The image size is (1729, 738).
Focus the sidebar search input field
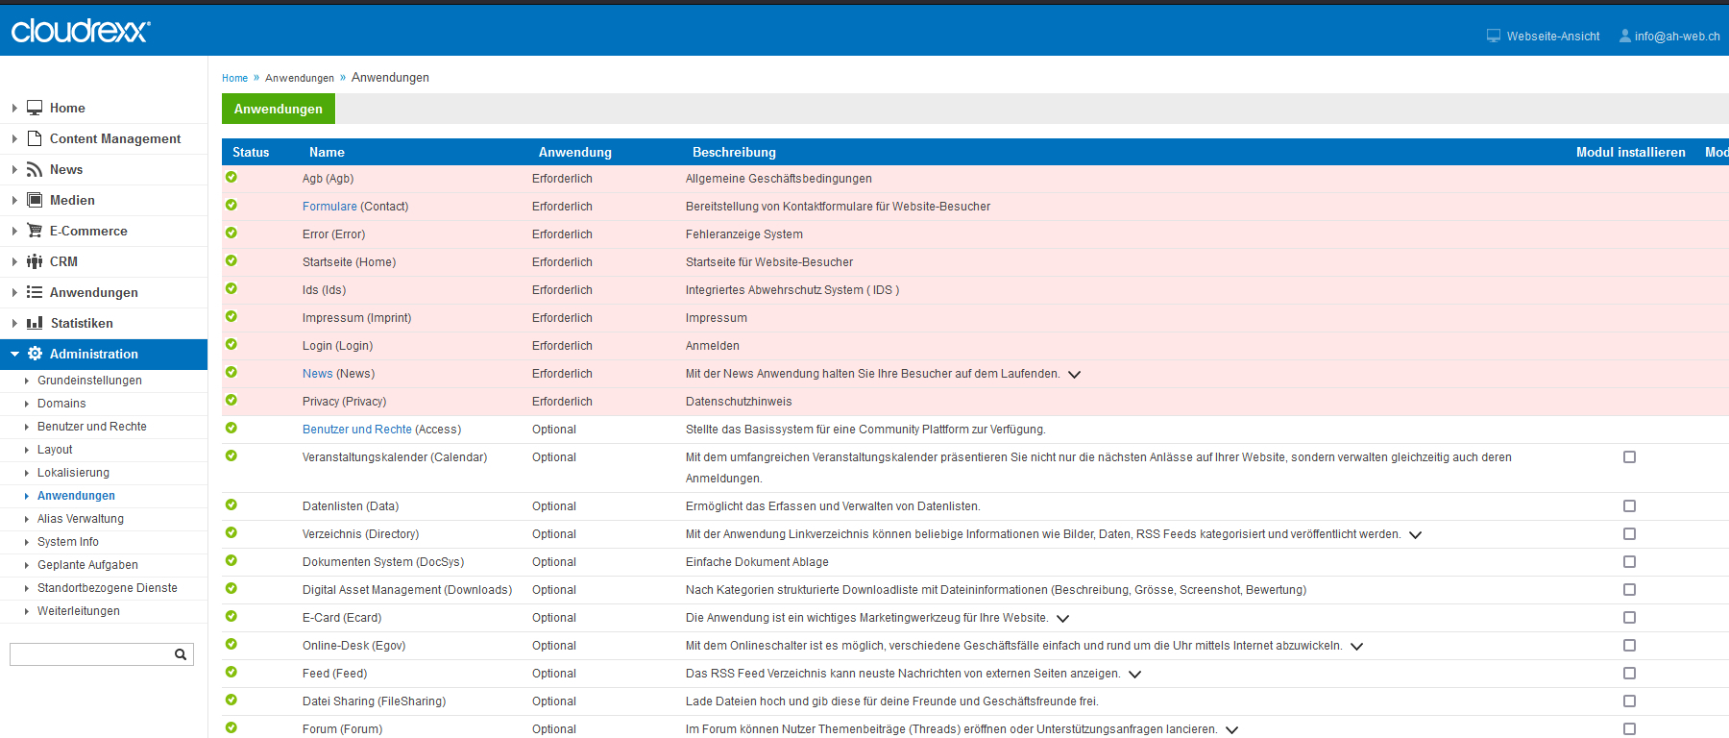91,654
